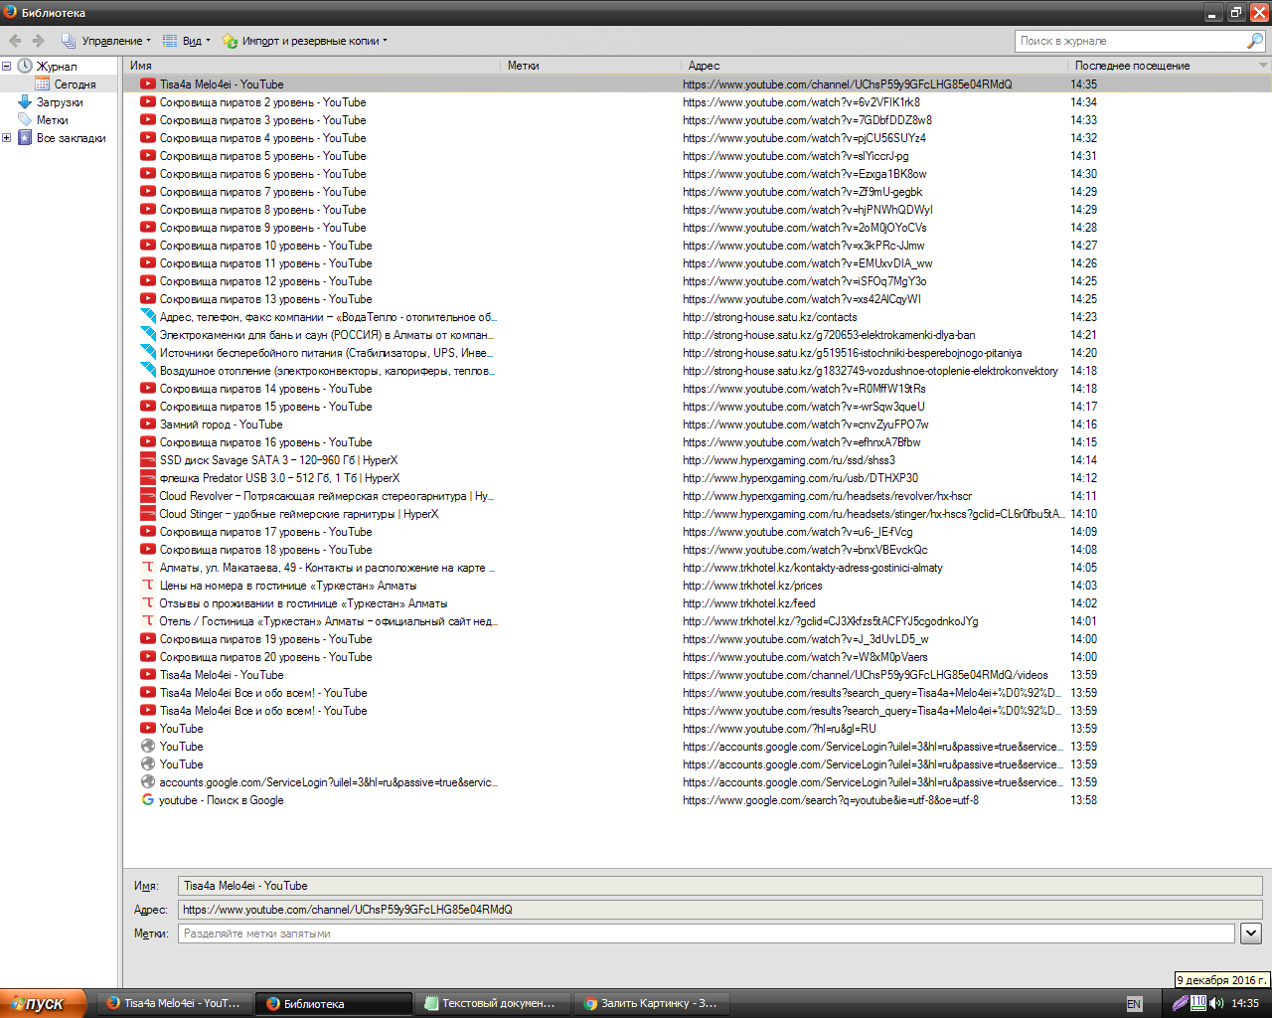Select Цены на номера в гостинице row
1272x1018 pixels.
coord(697,586)
